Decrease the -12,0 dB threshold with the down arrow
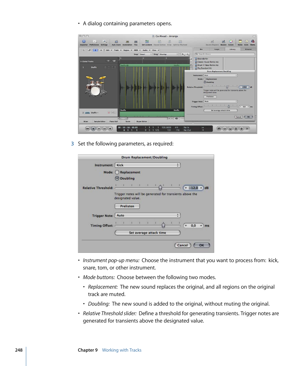This screenshot has height=366, width=305. pyautogui.click(x=186, y=188)
